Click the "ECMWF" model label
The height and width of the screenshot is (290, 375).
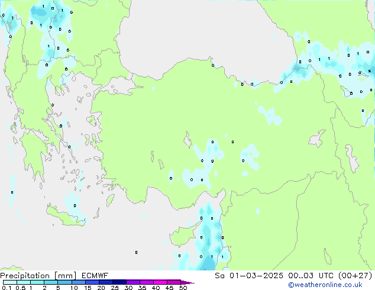95,276
